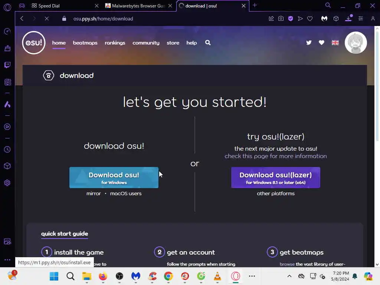Image resolution: width=380 pixels, height=285 pixels.
Task: Click the support heart icon on osu!
Action: click(321, 43)
